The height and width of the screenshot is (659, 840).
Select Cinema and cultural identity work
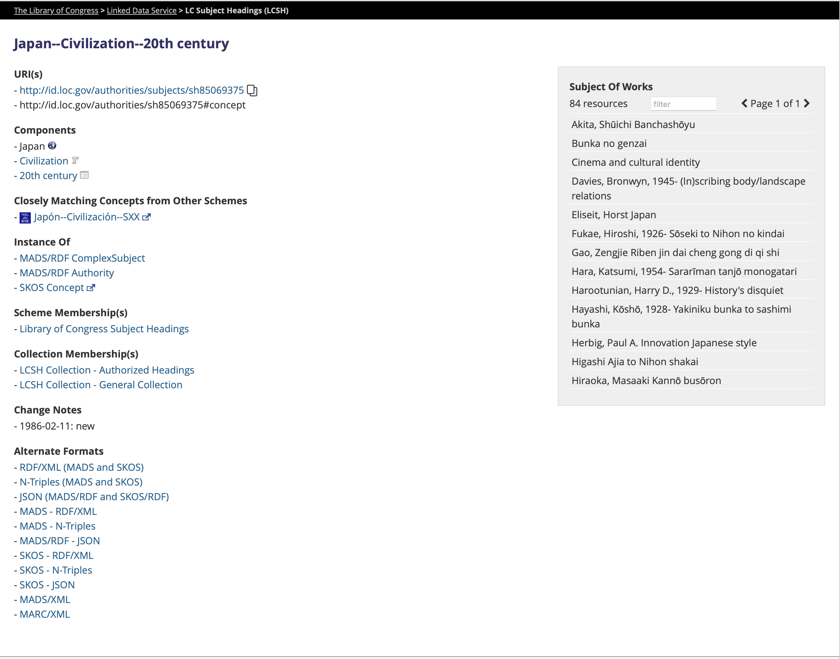point(635,162)
